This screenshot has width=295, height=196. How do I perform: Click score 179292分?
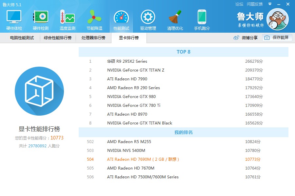coord(254,88)
